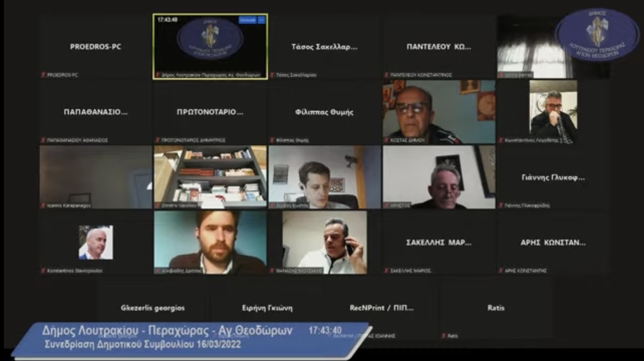Click the "Ειρήνη Γκιώνη" participant name
The height and width of the screenshot is (361, 644).
tap(267, 308)
